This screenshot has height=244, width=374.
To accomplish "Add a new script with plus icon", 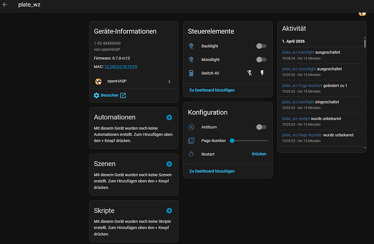I will 169,210.
